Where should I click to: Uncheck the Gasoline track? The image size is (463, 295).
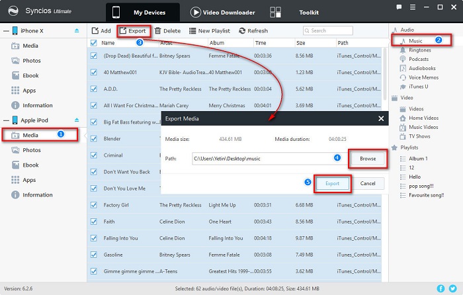pyautogui.click(x=94, y=255)
